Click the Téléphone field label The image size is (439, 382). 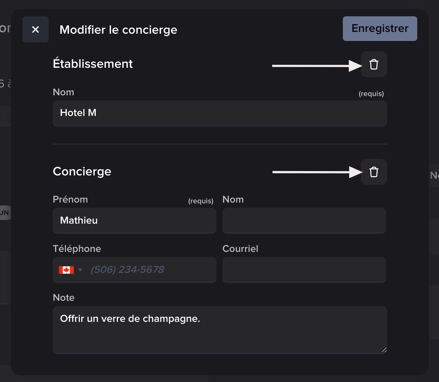coord(77,249)
